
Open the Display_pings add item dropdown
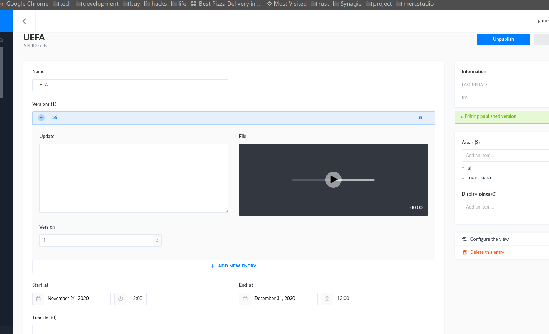(505, 207)
